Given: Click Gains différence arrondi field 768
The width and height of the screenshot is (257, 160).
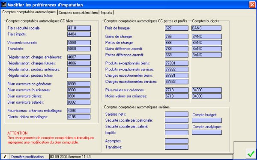Looking at the screenshot, I should [x=176, y=49].
